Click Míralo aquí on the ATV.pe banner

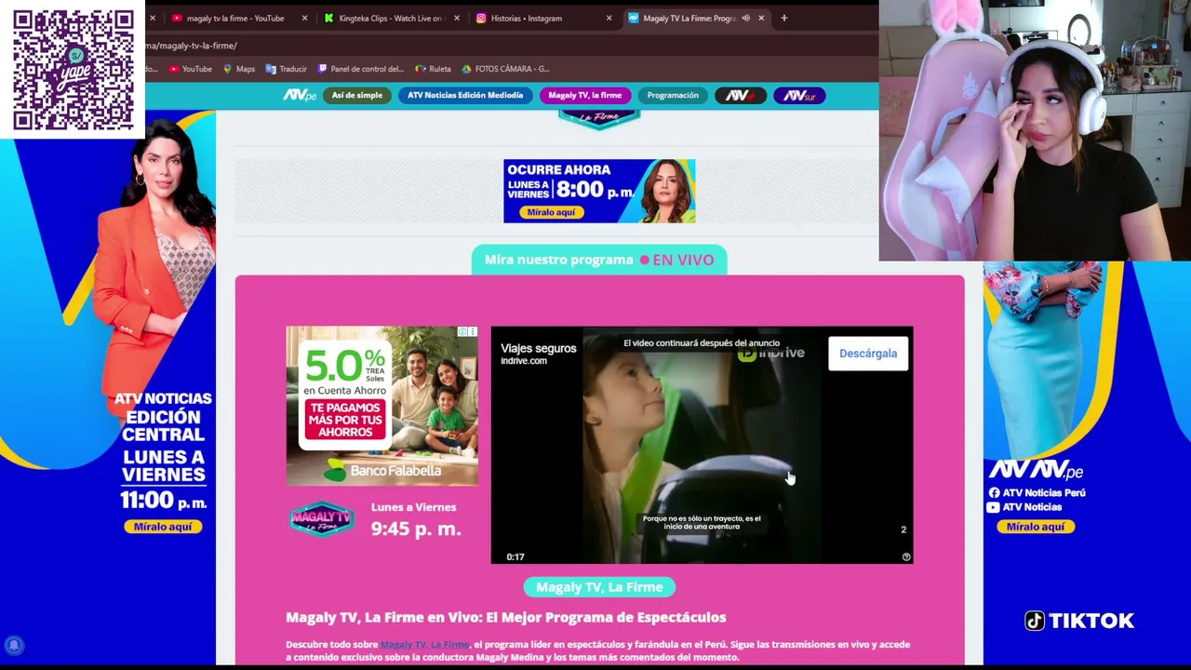click(1036, 527)
